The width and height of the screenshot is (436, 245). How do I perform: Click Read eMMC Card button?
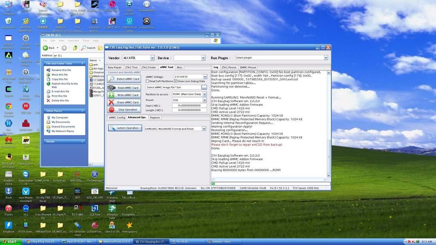coord(124,88)
